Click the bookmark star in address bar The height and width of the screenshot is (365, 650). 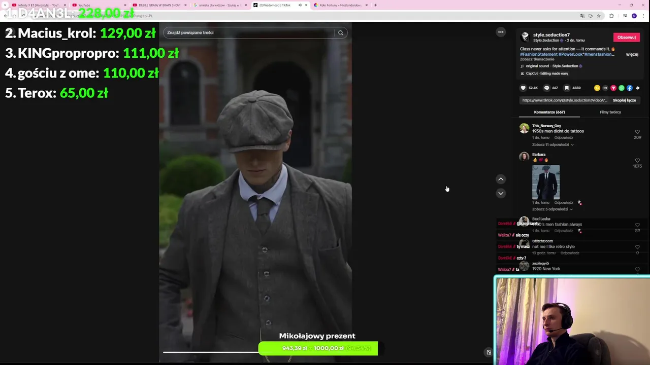tap(598, 16)
